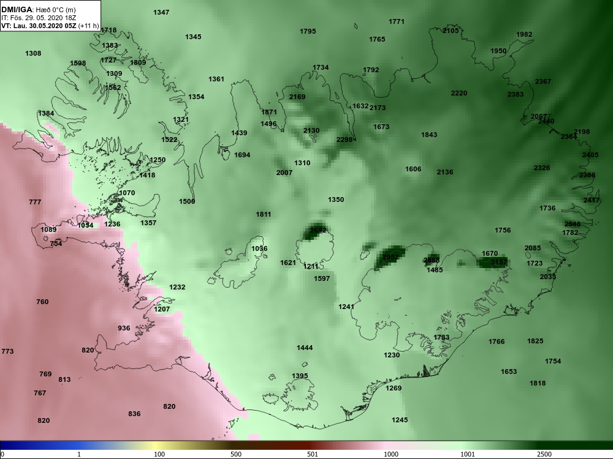613x459 pixels.
Task: Click the 1843 map value
Action: tap(429, 135)
